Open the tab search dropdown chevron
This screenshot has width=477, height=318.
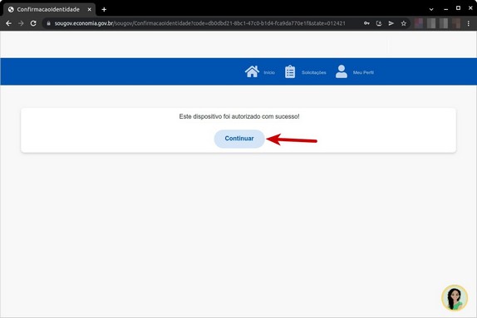coord(431,9)
